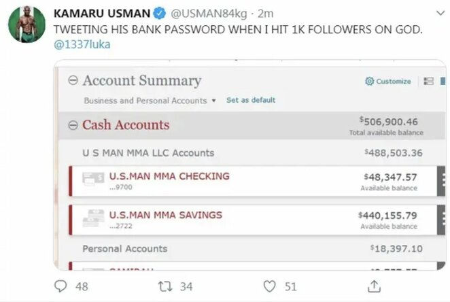Open Business and Personal Accounts dropdown
This screenshot has width=450, height=302.
[x=150, y=101]
